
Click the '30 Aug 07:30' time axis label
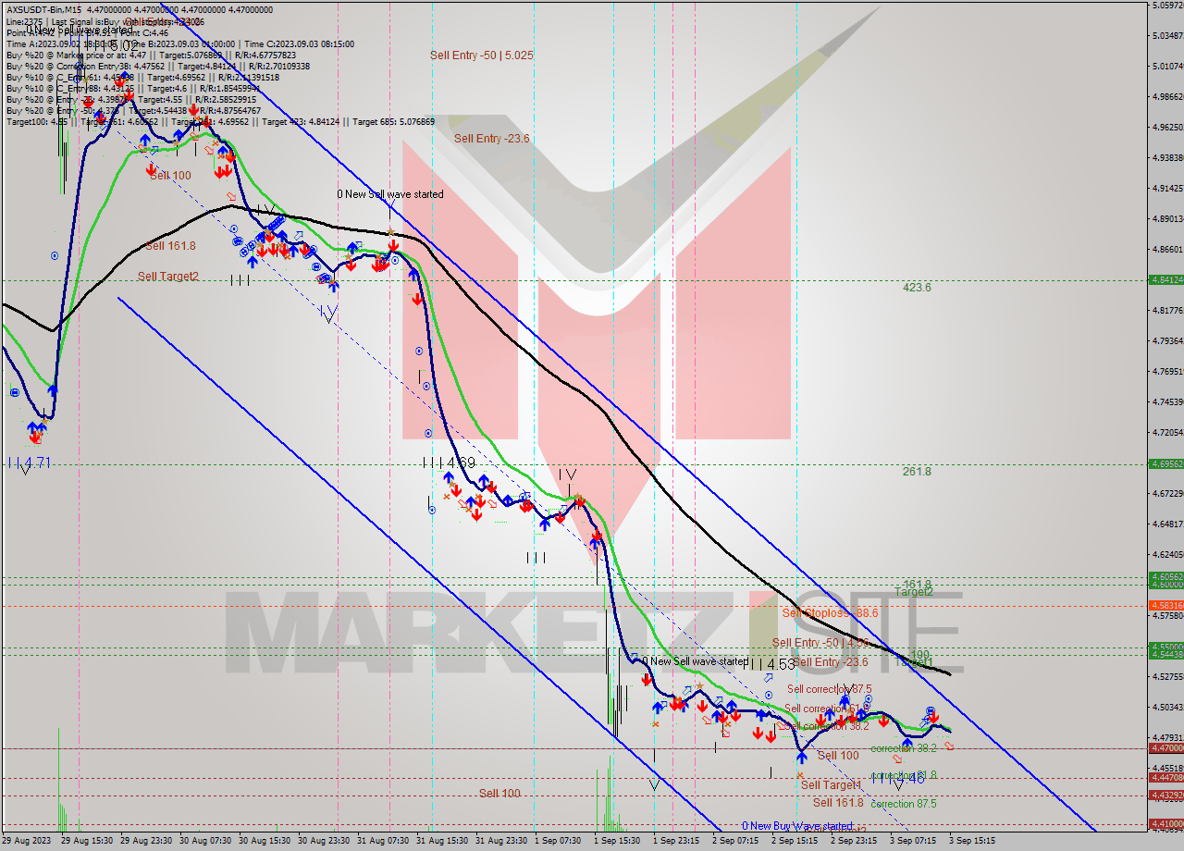pos(205,841)
